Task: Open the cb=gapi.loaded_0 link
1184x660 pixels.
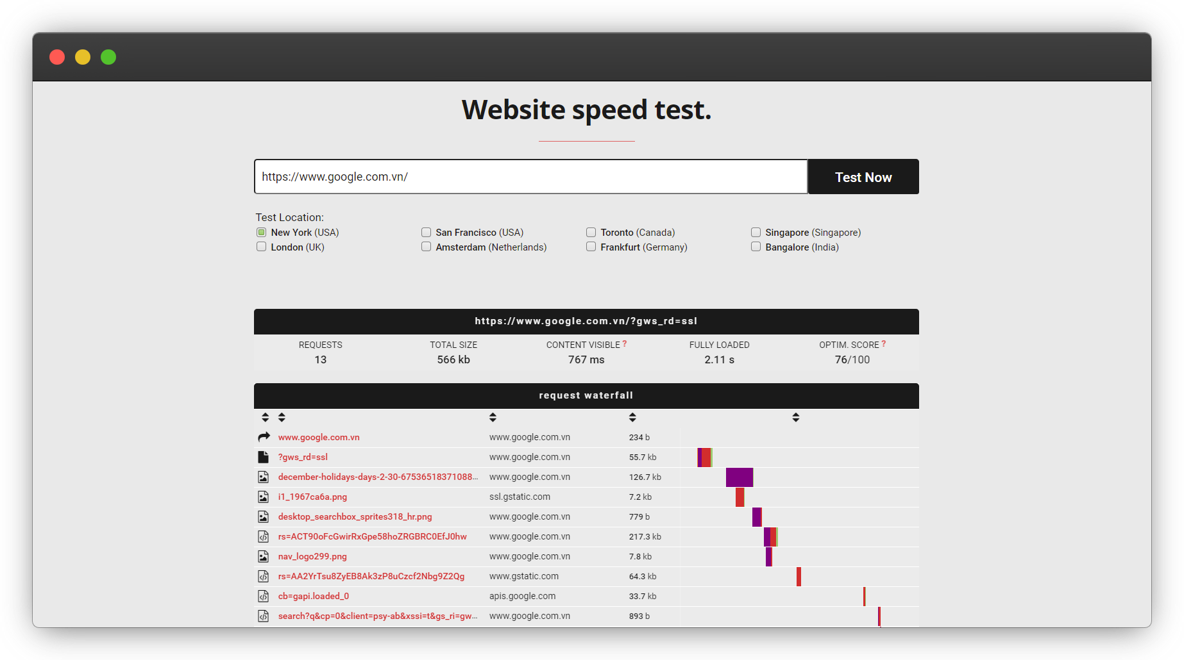Action: (x=314, y=596)
